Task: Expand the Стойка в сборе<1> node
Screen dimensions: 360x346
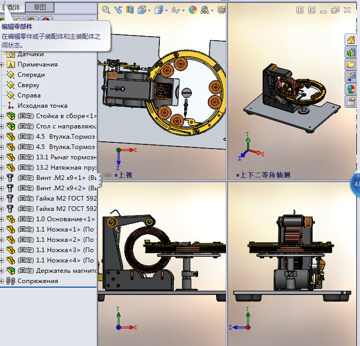Action: pyautogui.click(x=2, y=116)
